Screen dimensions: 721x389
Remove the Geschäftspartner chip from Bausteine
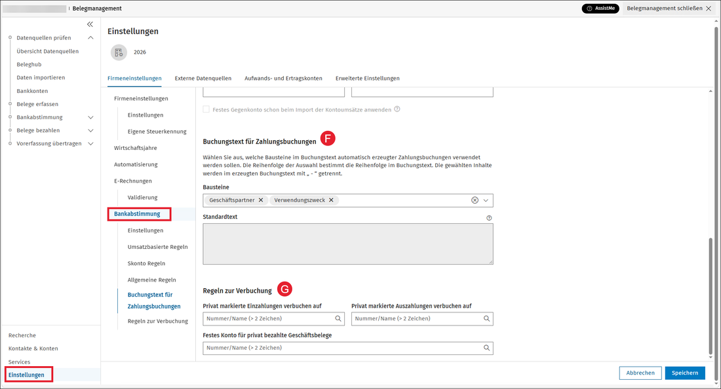click(261, 200)
